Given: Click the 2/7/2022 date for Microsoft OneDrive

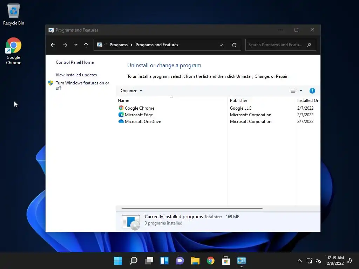Looking at the screenshot, I should click(305, 122).
